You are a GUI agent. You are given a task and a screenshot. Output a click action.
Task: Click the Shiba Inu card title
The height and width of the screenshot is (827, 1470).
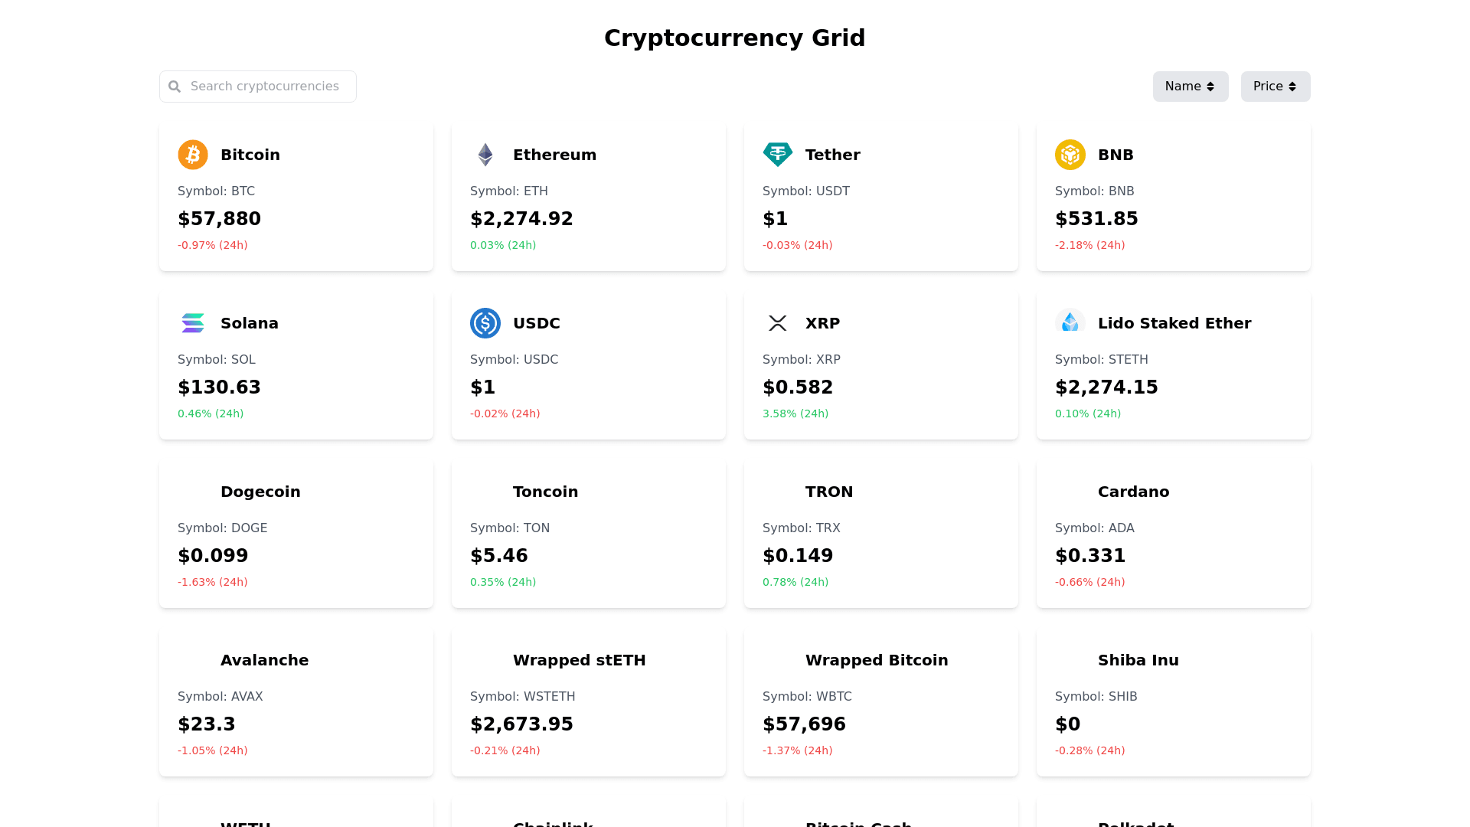click(x=1138, y=660)
